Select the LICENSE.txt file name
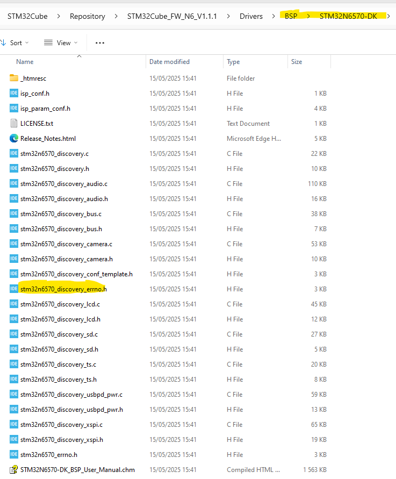396x479 pixels. point(37,124)
